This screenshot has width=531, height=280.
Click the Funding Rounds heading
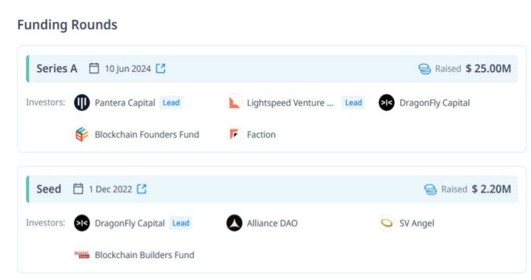point(67,25)
